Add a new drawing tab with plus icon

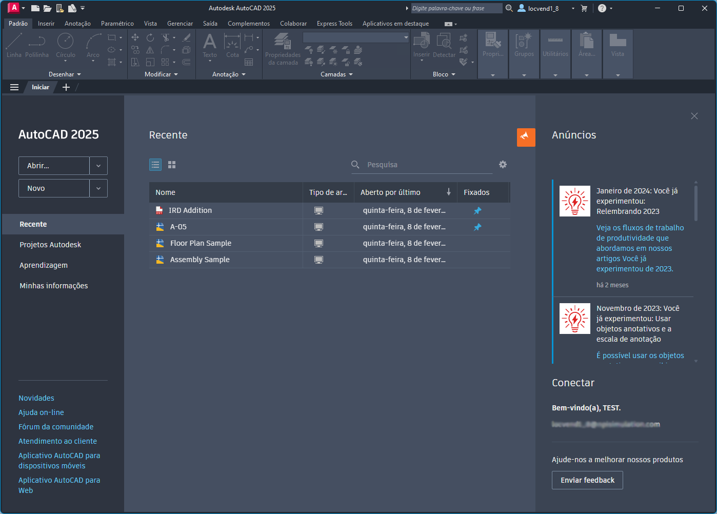66,87
